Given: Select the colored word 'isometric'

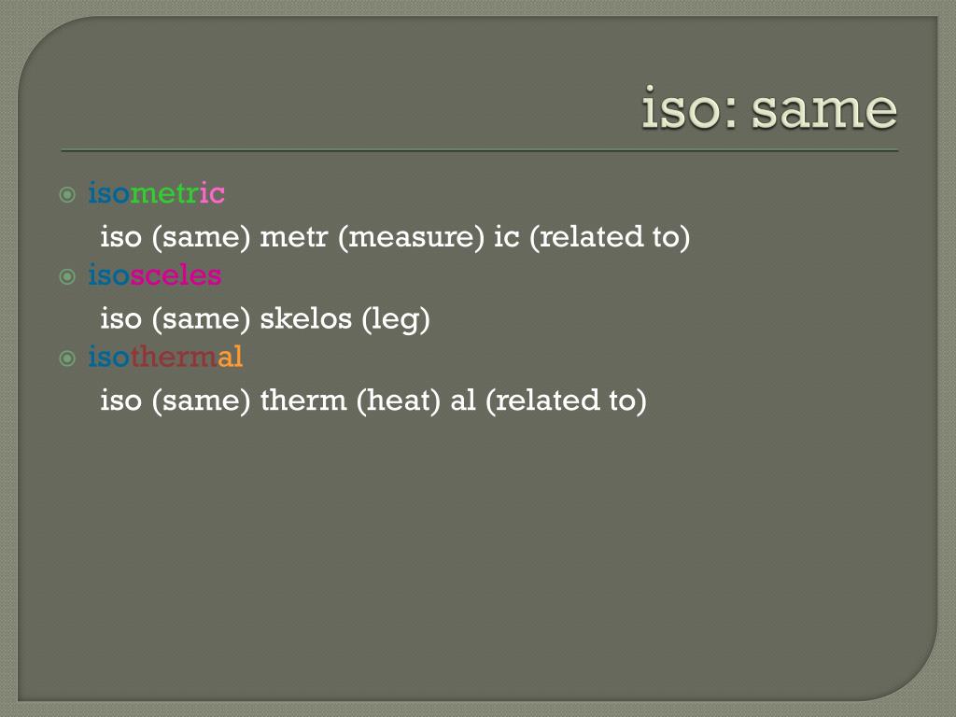Looking at the screenshot, I should (157, 193).
